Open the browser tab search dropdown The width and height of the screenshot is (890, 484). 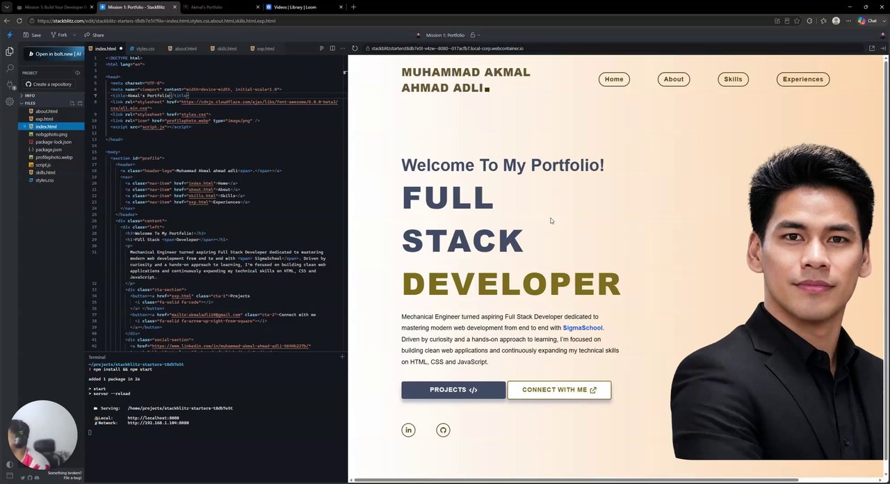pos(6,7)
